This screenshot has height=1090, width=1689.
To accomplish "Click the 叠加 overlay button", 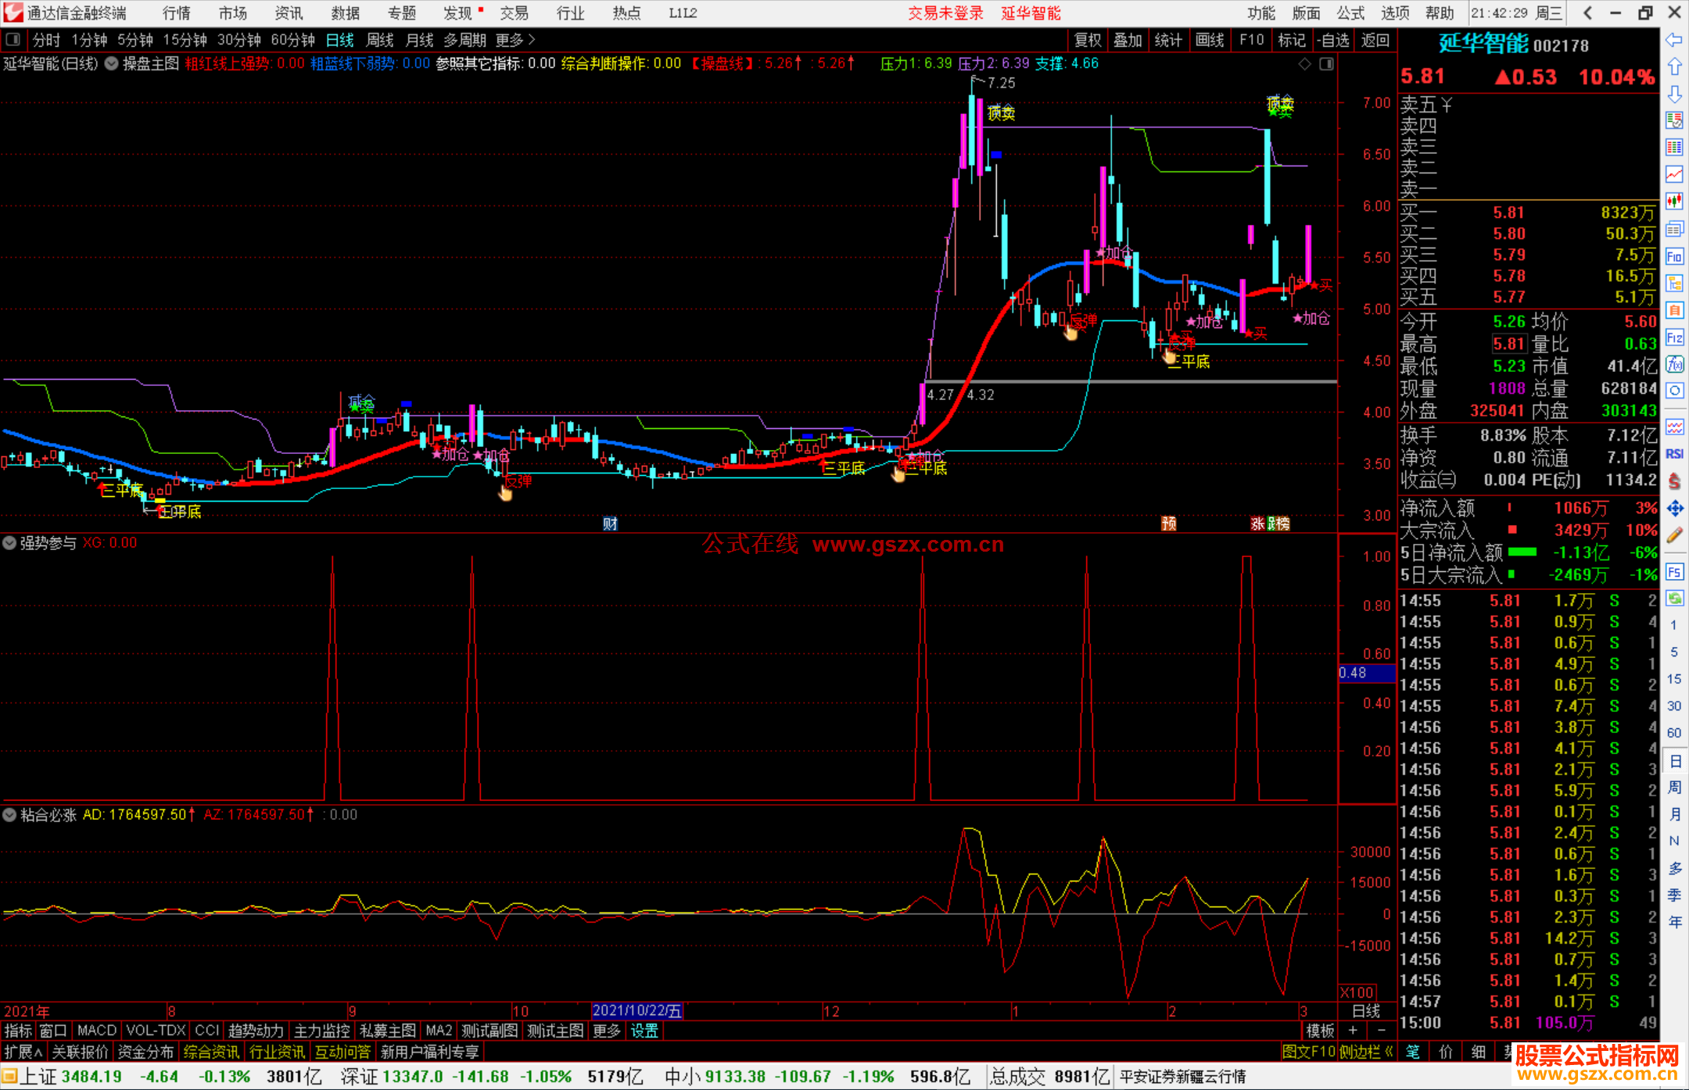I will [1128, 40].
